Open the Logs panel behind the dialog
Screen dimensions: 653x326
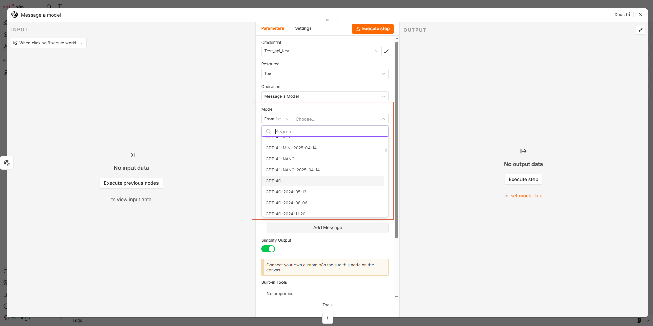[x=77, y=321]
